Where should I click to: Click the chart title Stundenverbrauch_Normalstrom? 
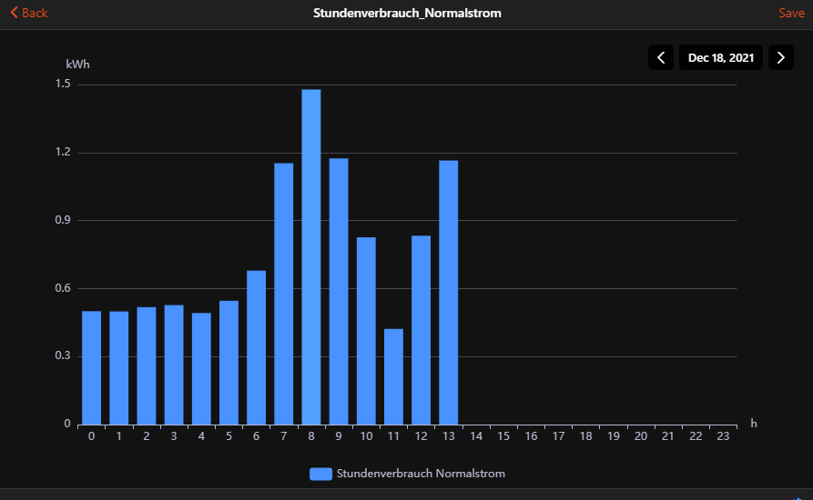(407, 14)
